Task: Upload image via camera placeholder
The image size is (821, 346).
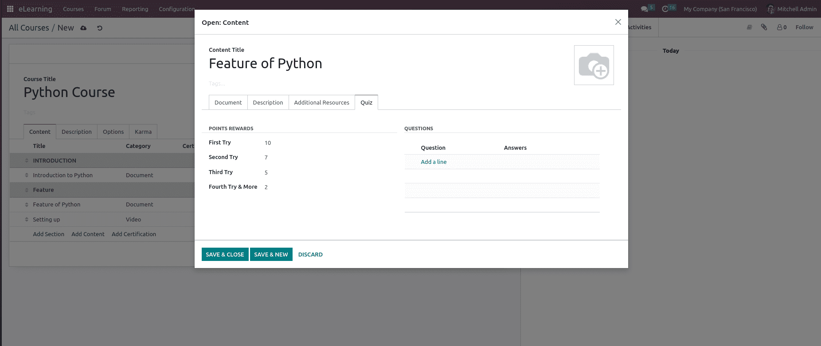Action: coord(594,65)
